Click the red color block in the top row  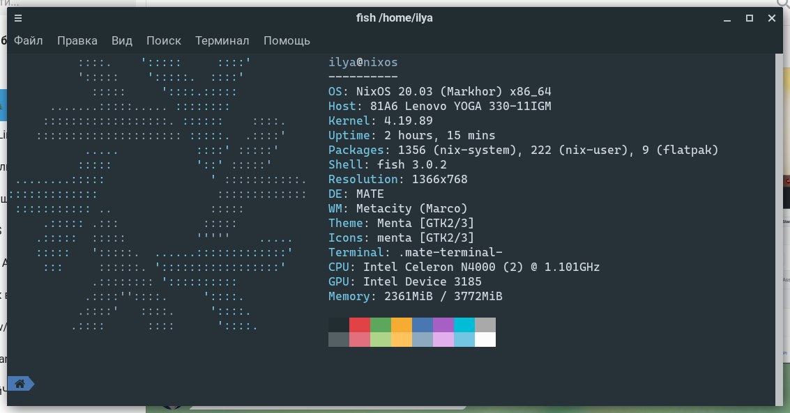(x=360, y=325)
